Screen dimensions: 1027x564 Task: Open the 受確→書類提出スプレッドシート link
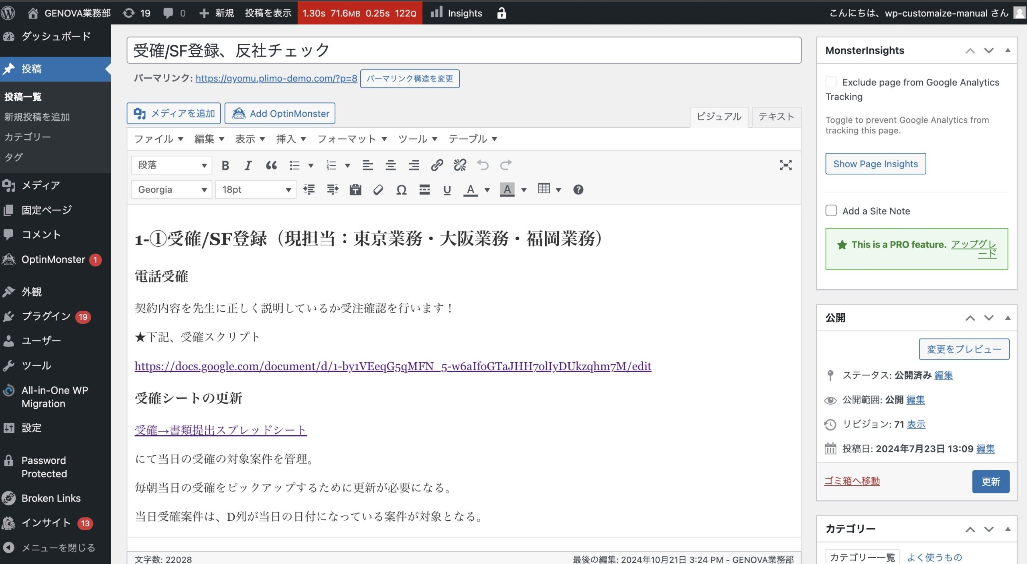[221, 430]
